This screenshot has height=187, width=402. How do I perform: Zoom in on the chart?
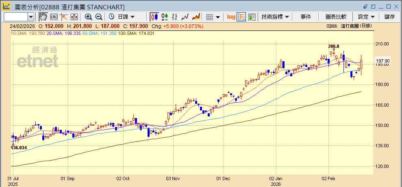[x=89, y=17]
